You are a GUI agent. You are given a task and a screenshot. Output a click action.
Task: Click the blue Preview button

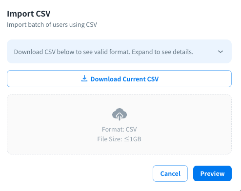point(212,173)
